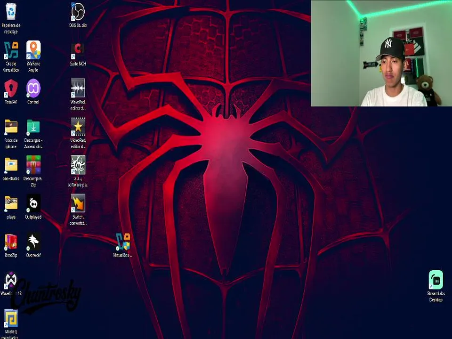Open the MixPad mixer shortcut
This screenshot has width=452, height=339.
point(11,318)
